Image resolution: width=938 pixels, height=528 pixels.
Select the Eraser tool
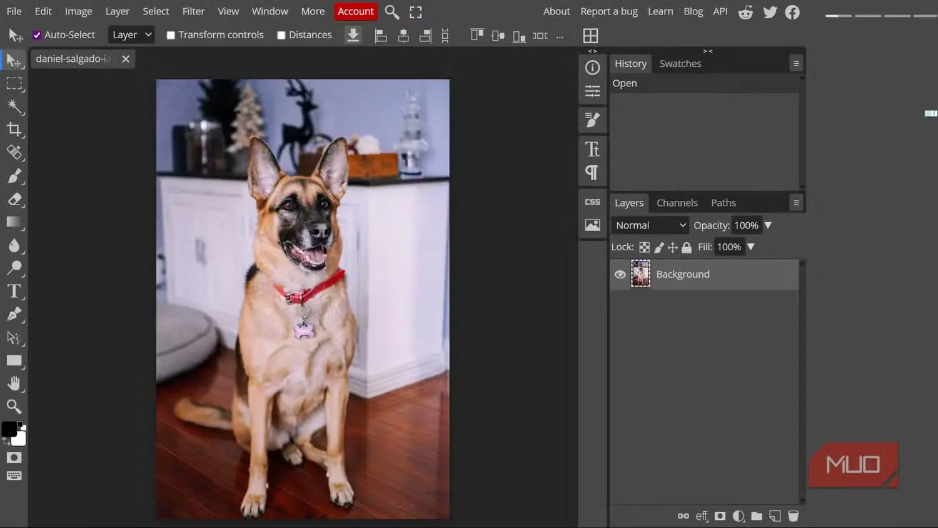pyautogui.click(x=14, y=199)
